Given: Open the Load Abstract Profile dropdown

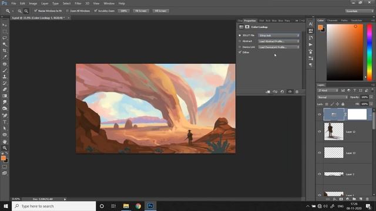Looking at the screenshot, I should [x=279, y=41].
